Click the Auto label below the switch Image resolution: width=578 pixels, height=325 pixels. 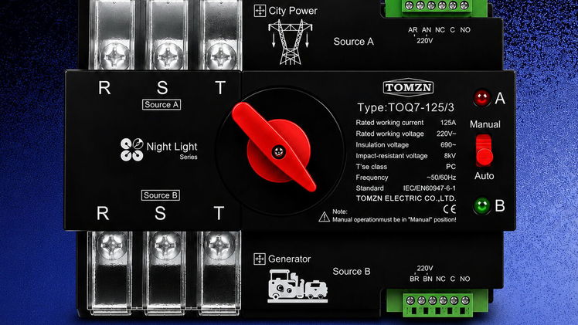(x=484, y=176)
